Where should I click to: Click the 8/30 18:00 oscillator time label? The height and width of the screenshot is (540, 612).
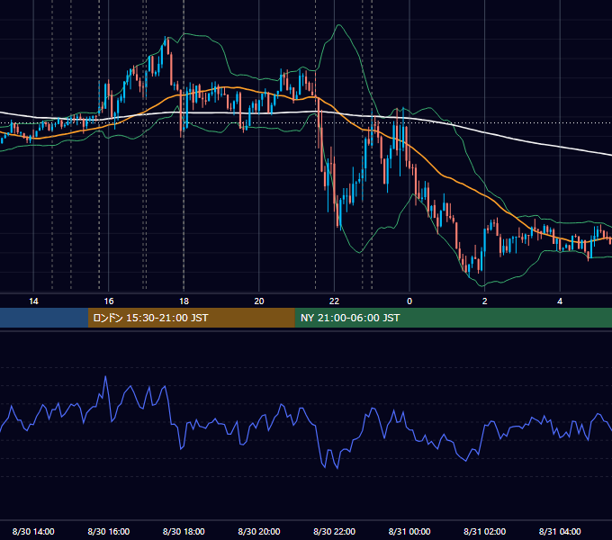pos(184,531)
